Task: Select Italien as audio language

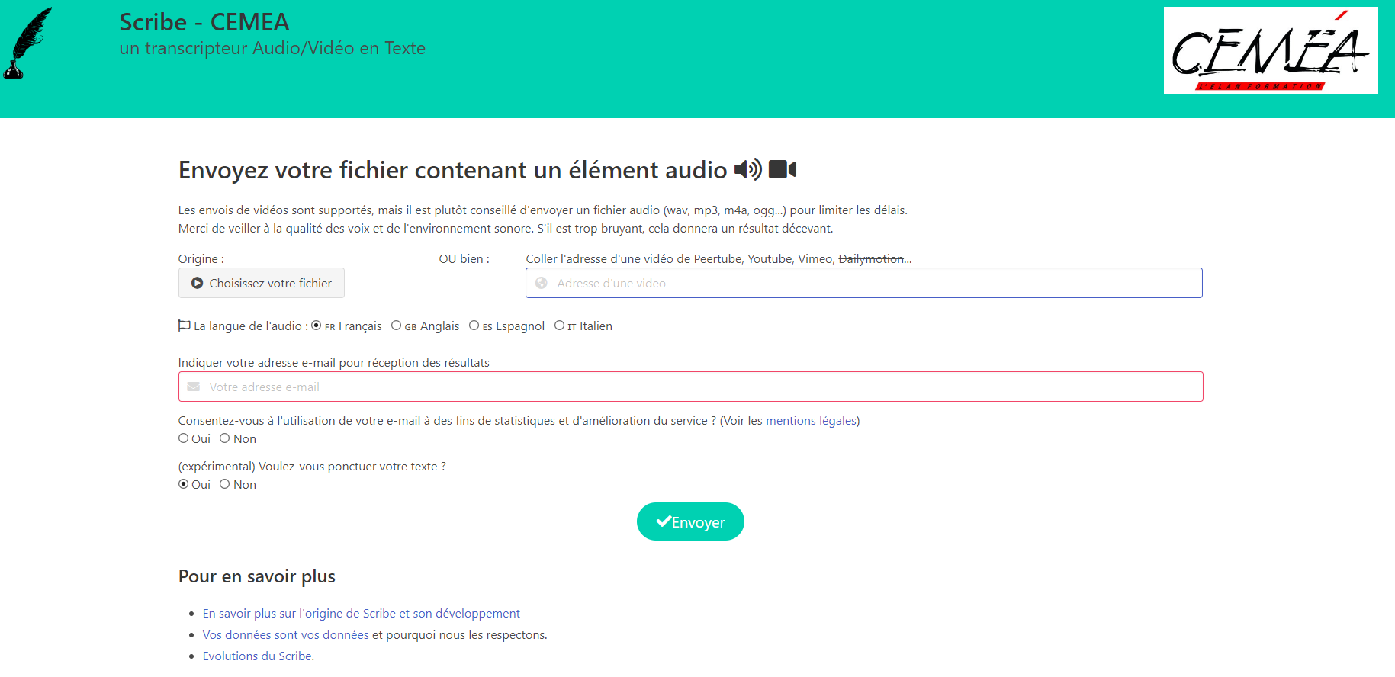Action: 559,326
